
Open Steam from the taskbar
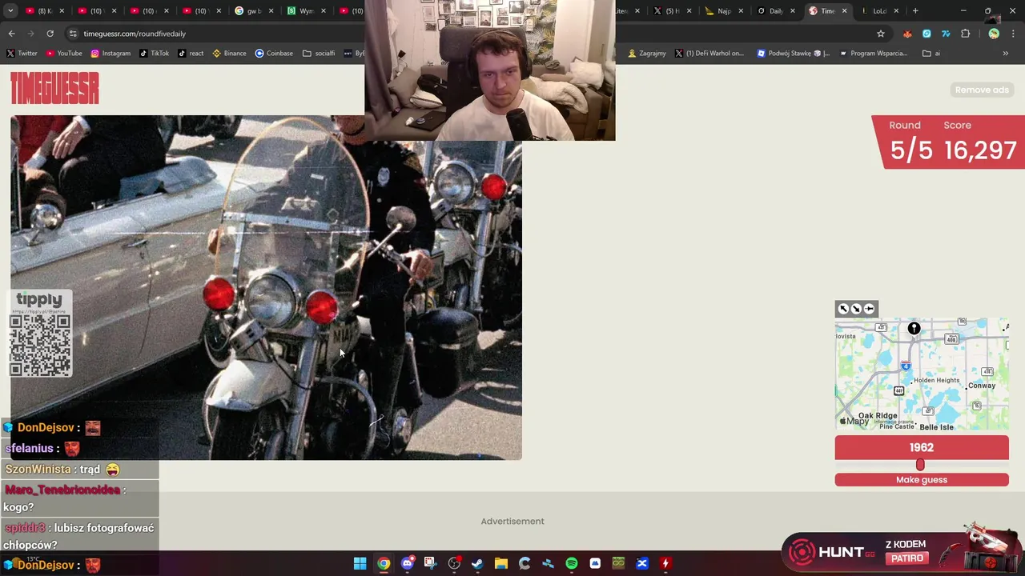[477, 563]
